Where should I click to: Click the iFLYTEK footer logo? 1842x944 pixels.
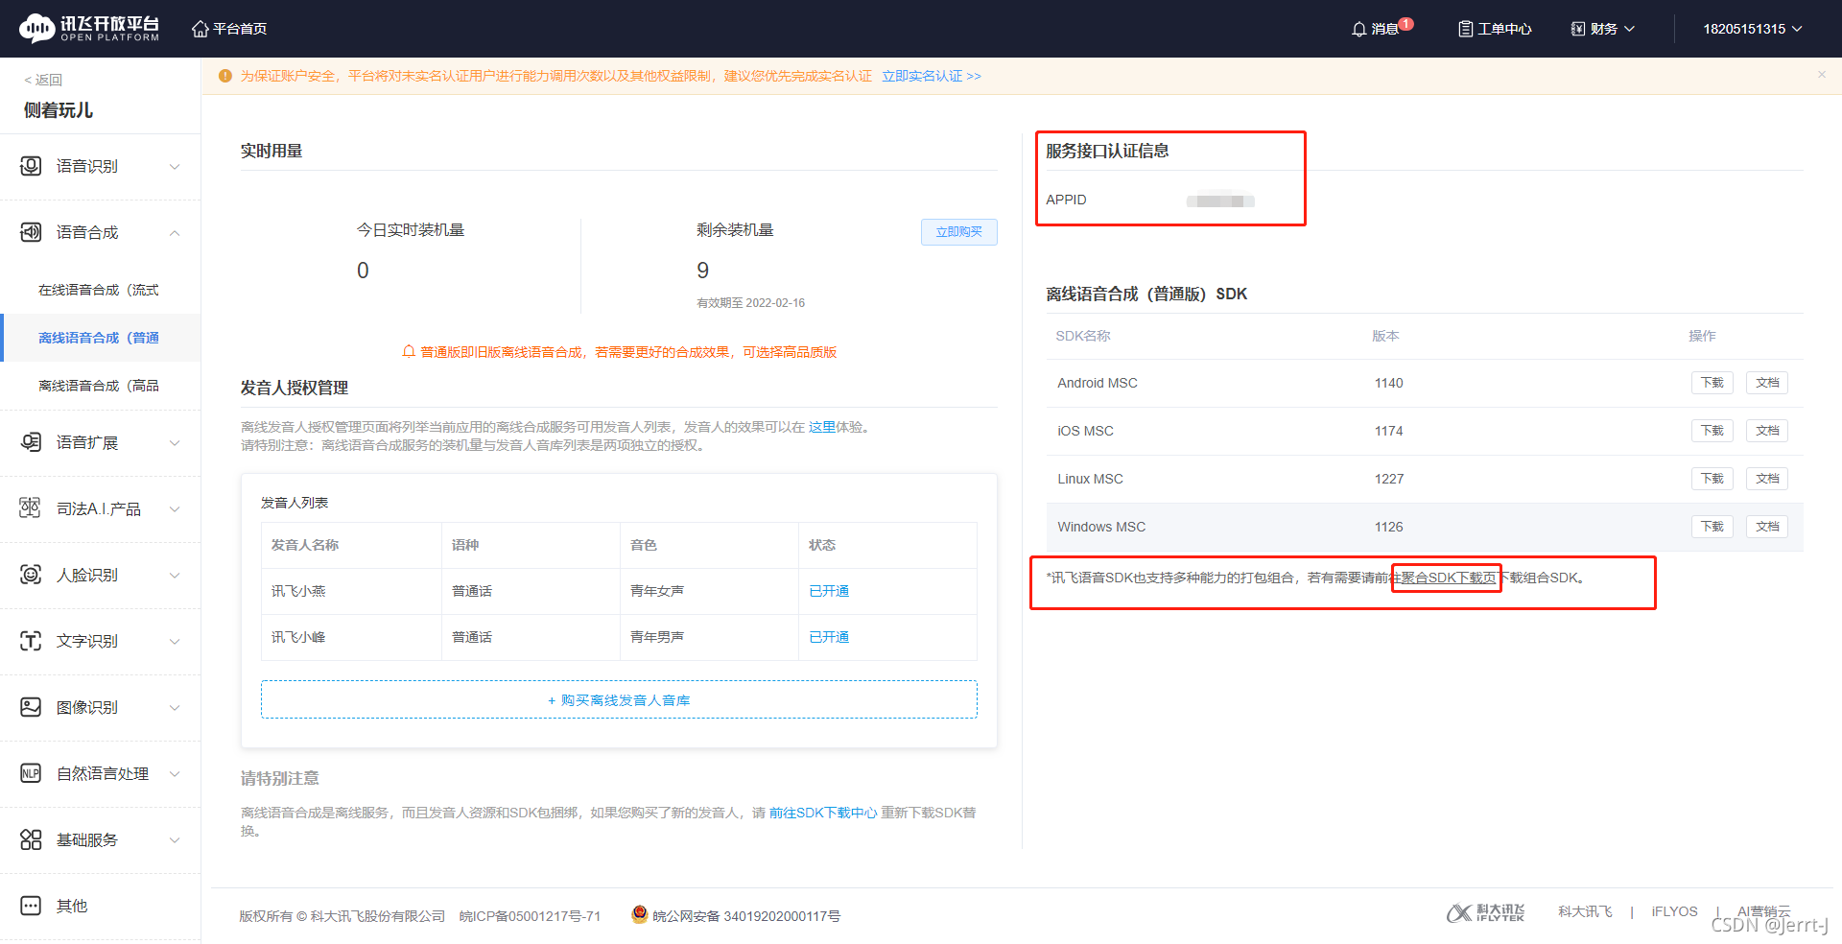[x=1485, y=912]
